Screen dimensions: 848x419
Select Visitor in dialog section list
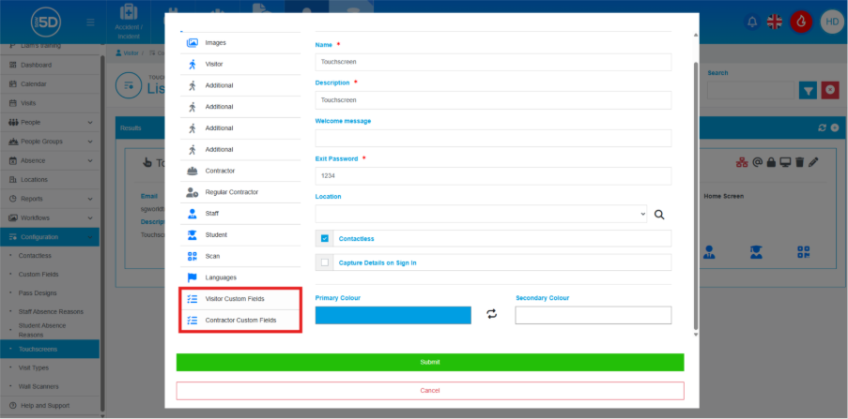(x=240, y=65)
